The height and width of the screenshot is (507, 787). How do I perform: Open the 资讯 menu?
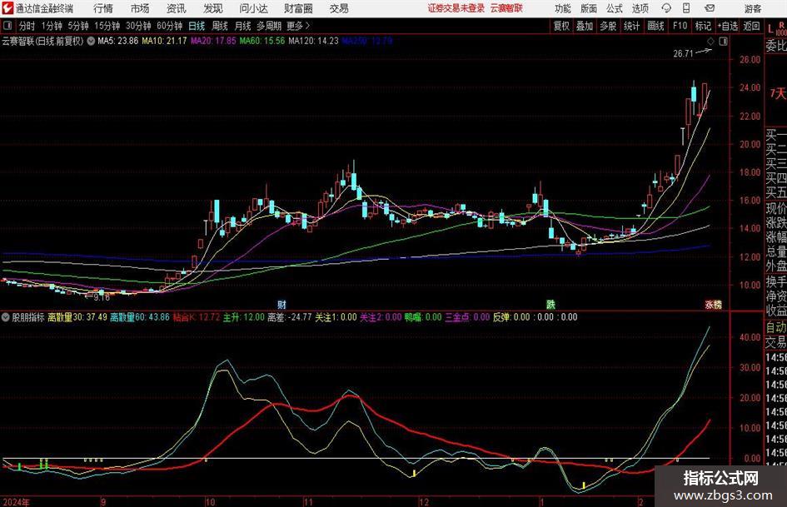click(177, 8)
